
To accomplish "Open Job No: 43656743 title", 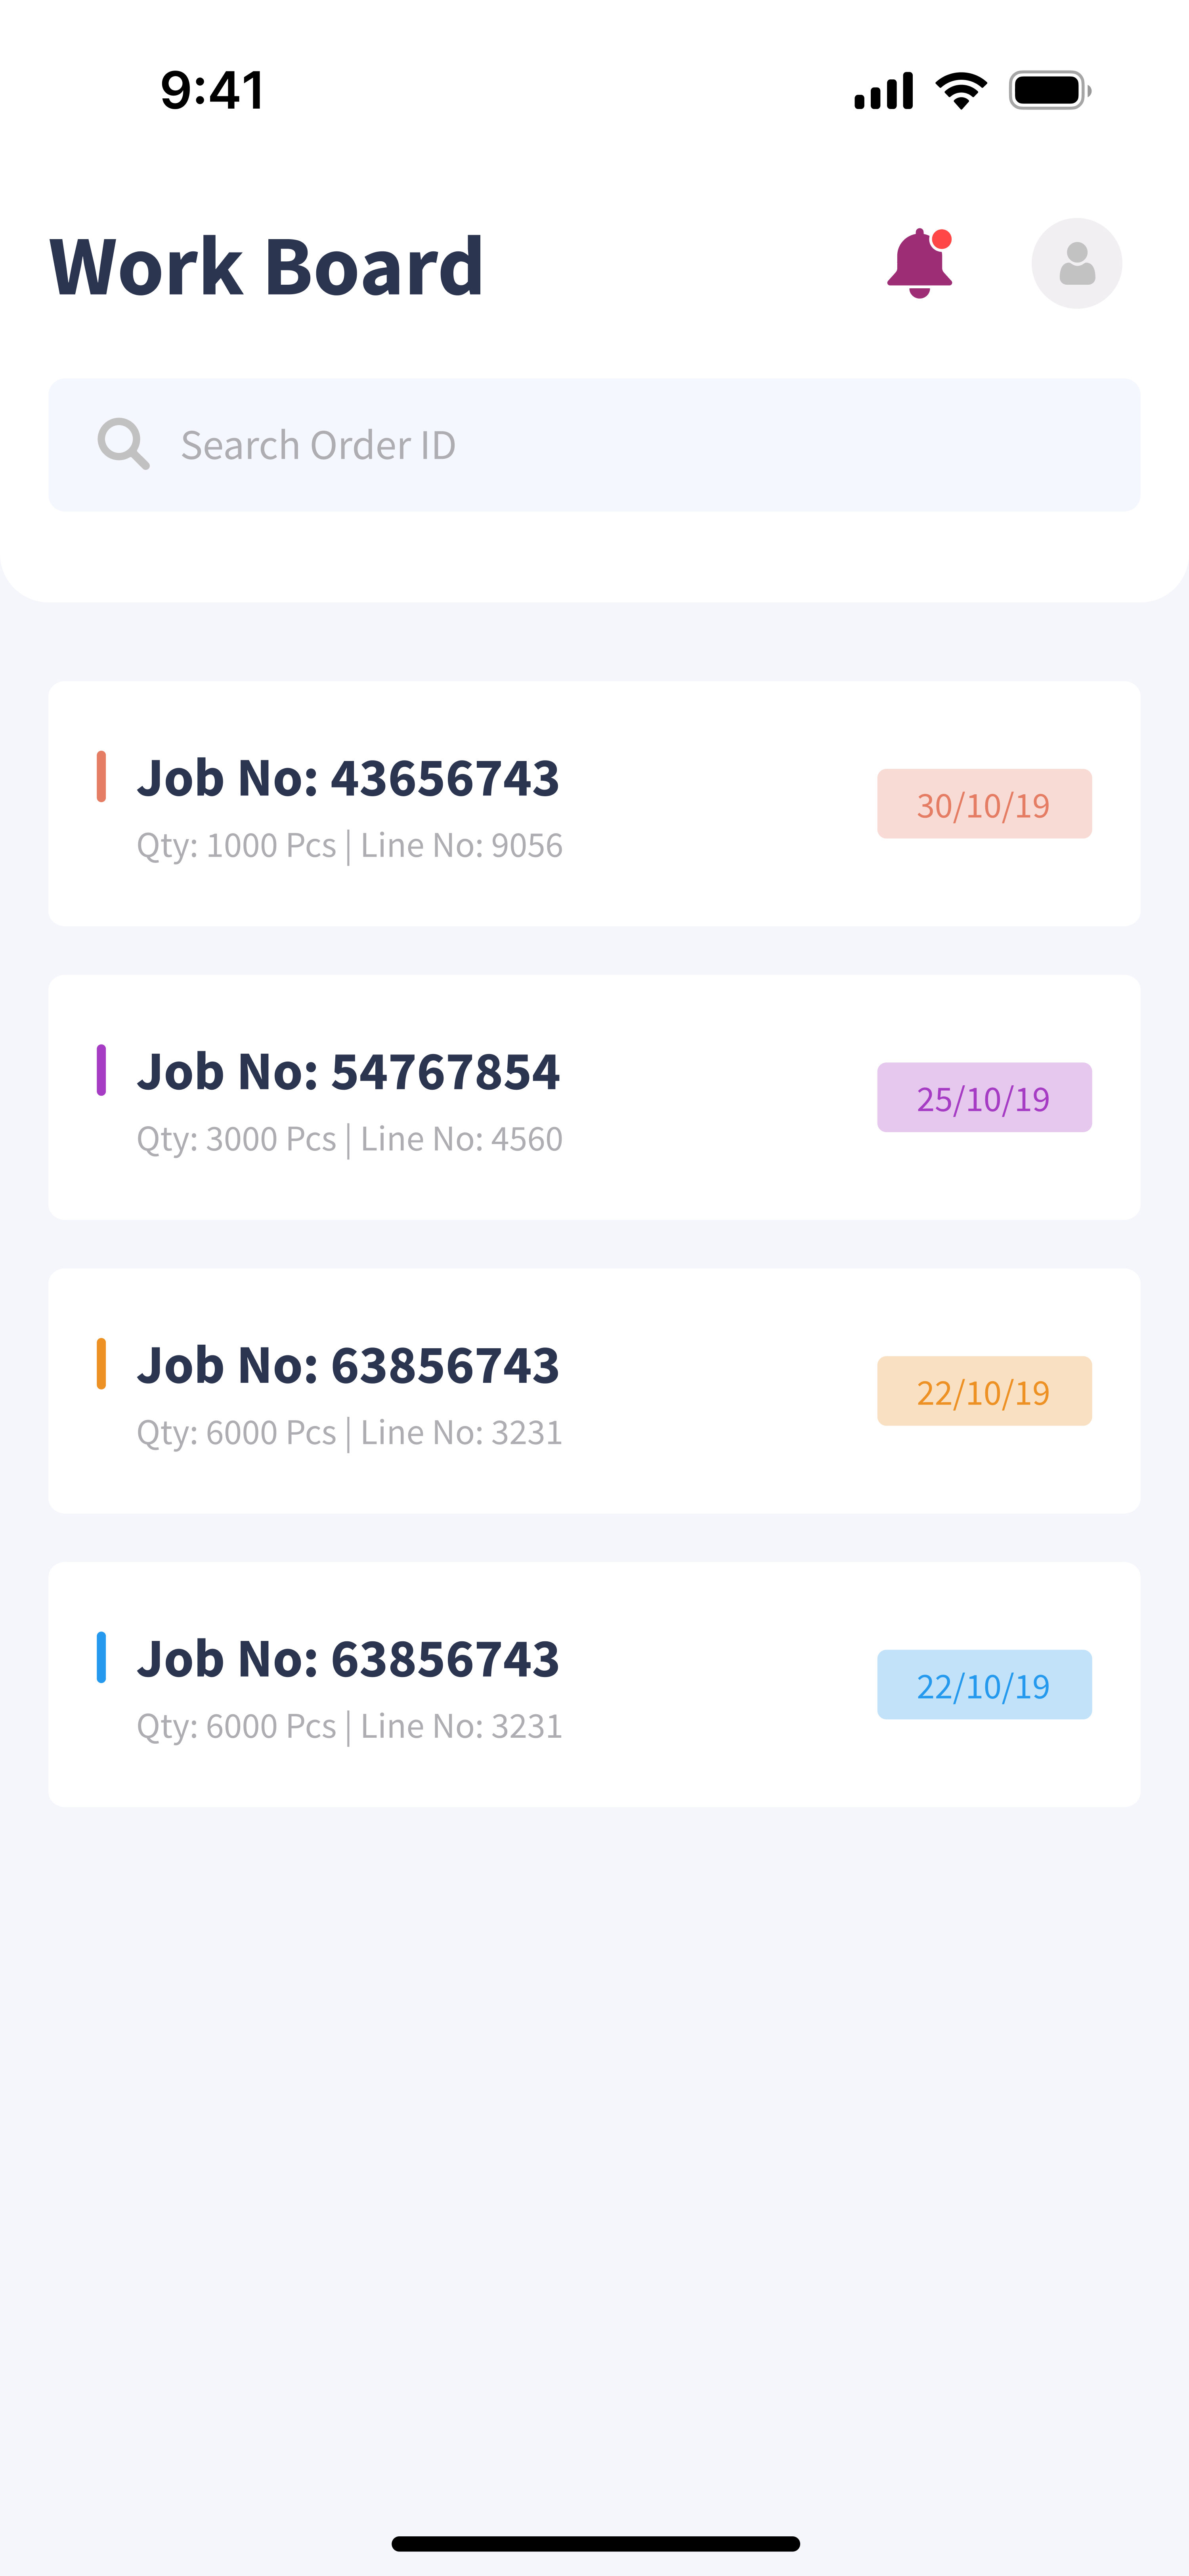I will coord(348,778).
